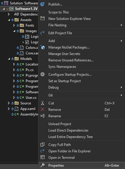Click the Solution 'Software root node label

pyautogui.click(x=24, y=3)
